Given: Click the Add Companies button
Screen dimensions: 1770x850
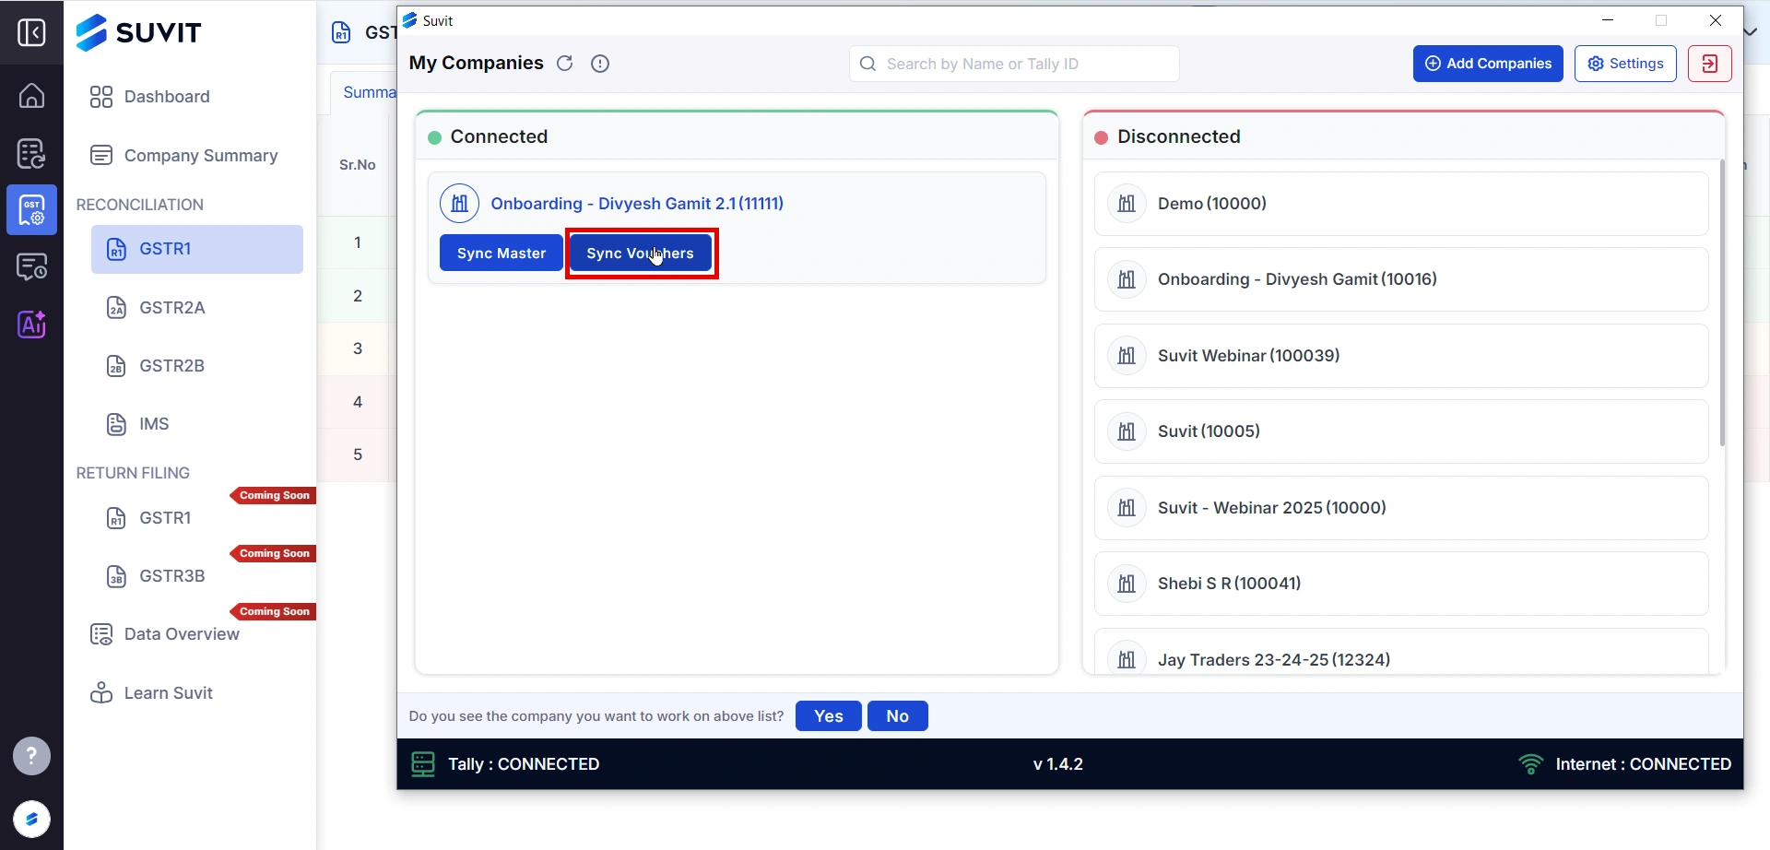Looking at the screenshot, I should [x=1488, y=64].
